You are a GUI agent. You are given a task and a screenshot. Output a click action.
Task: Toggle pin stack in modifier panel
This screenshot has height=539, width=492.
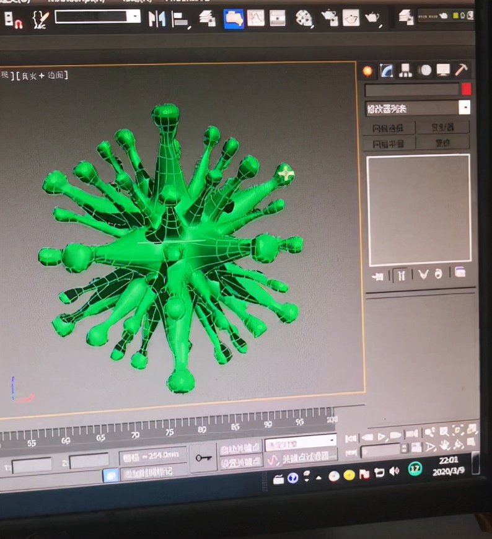tap(377, 276)
